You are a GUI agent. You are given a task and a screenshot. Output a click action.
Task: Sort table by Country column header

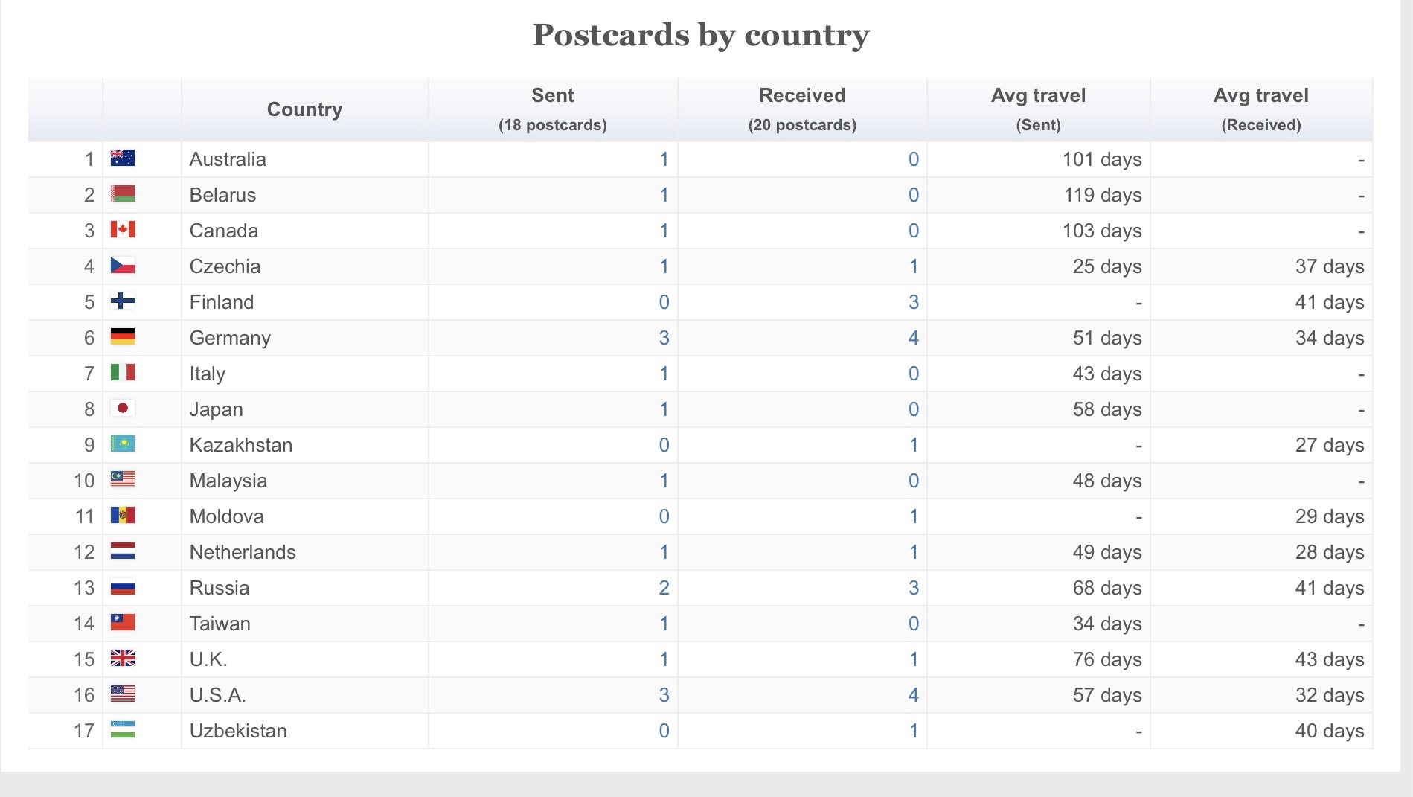pos(304,109)
